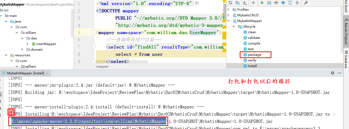Select the Profiles label in Maven tree
The image size is (349, 129).
tap(243, 10)
